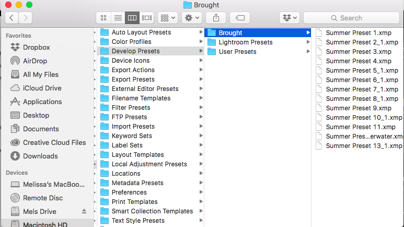Open the Dropbox toolbar menu

[289, 18]
